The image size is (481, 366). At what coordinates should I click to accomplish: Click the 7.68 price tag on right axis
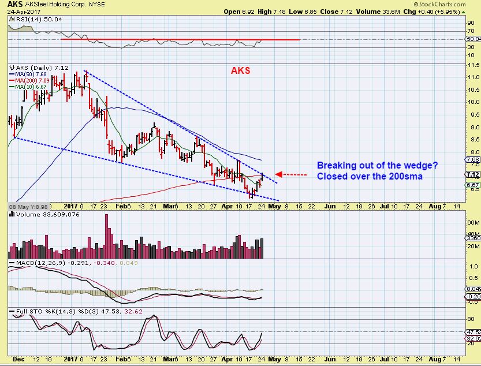tap(473, 160)
